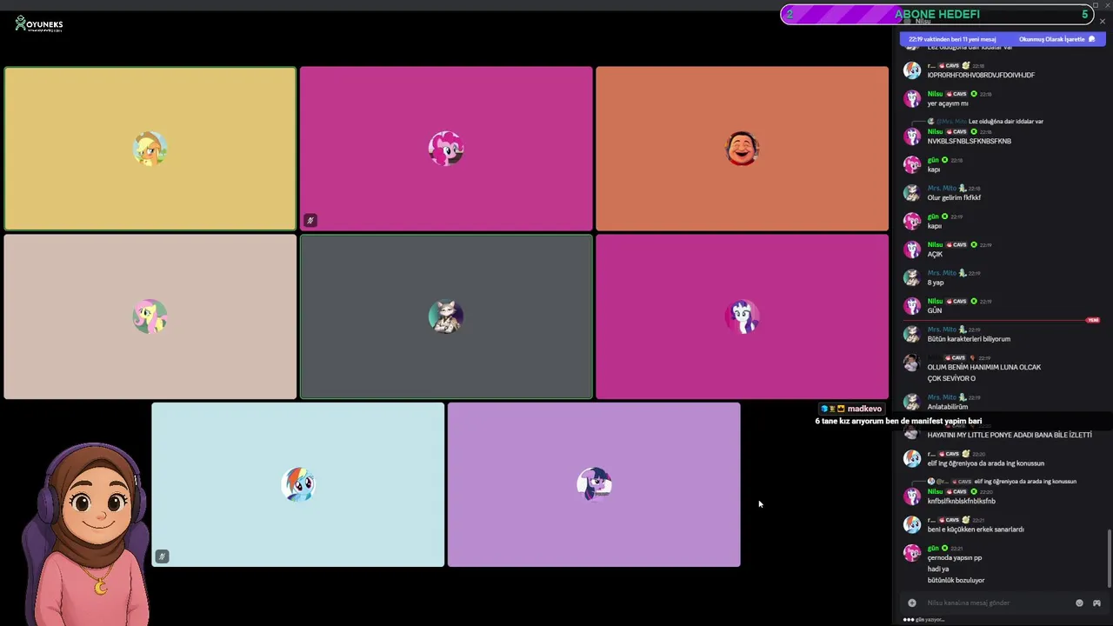
Task: Open gün username above 'çernoda yapsın pp'
Action: point(933,549)
